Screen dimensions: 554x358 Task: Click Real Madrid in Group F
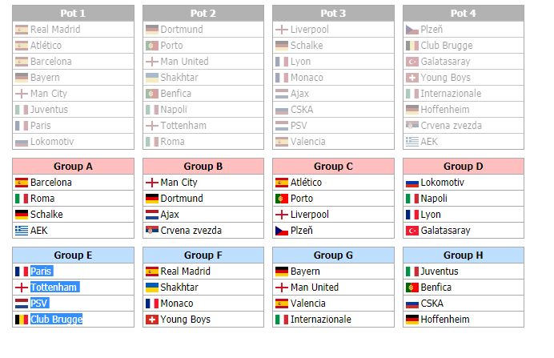[185, 271]
